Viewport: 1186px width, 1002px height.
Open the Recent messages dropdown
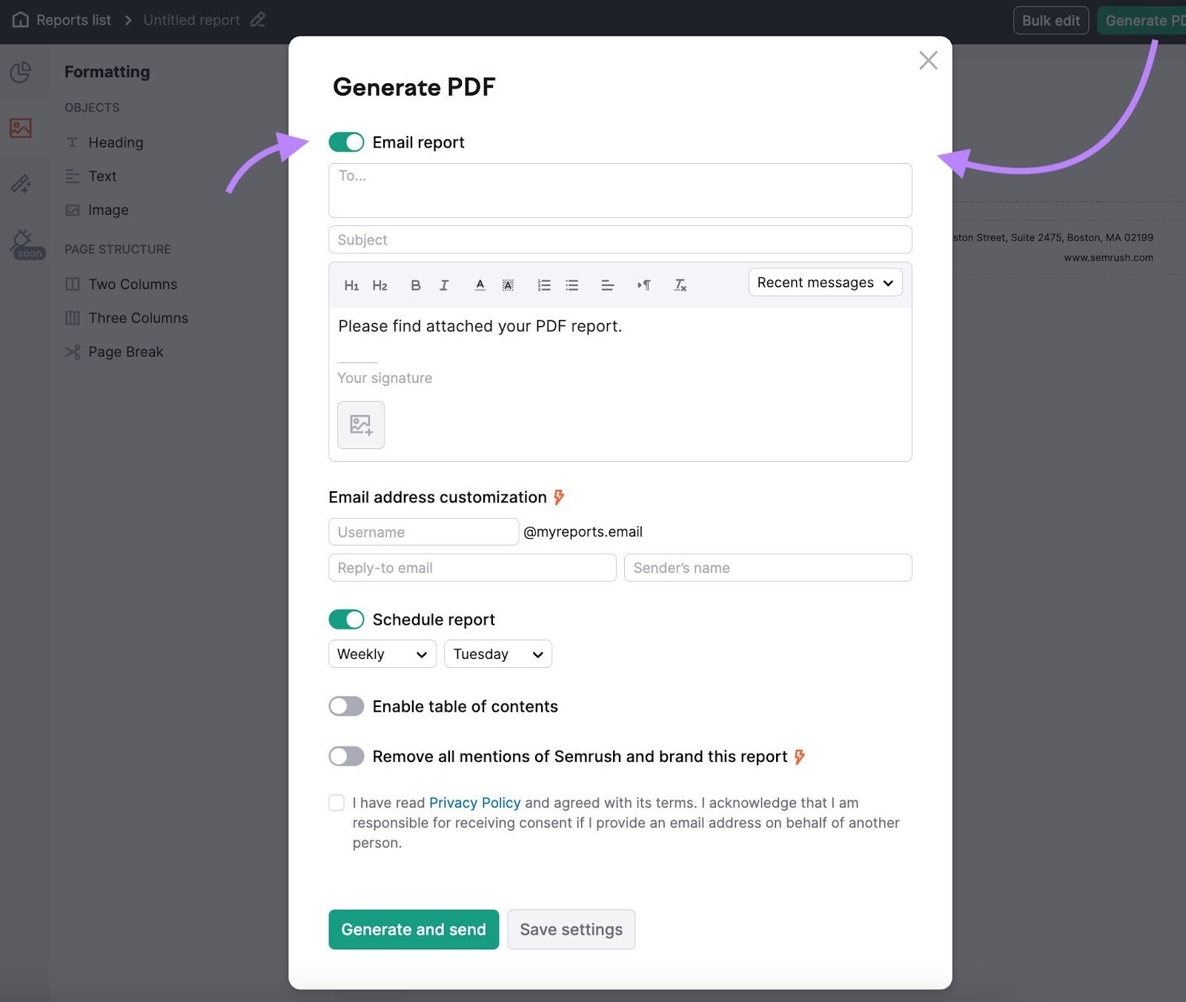pos(824,282)
